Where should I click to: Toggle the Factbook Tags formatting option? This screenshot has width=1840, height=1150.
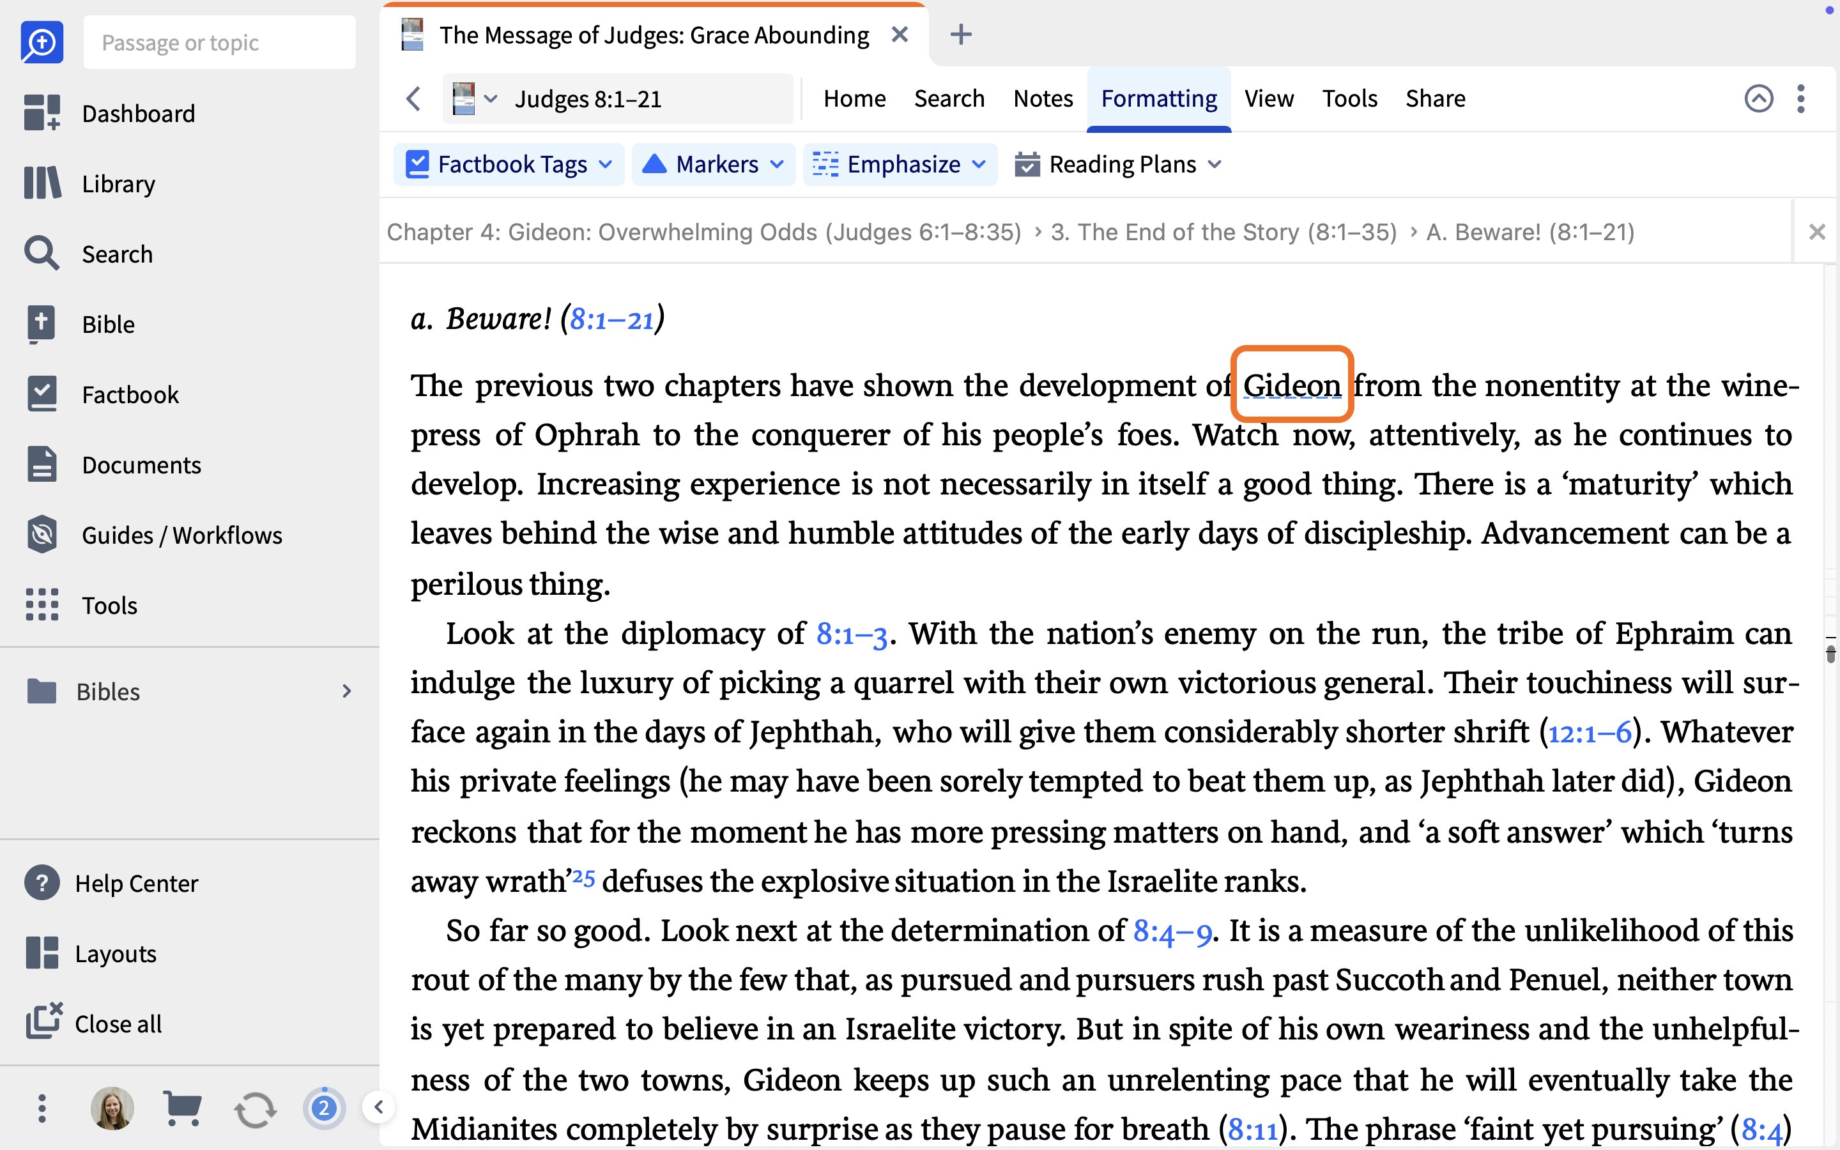[x=509, y=164]
